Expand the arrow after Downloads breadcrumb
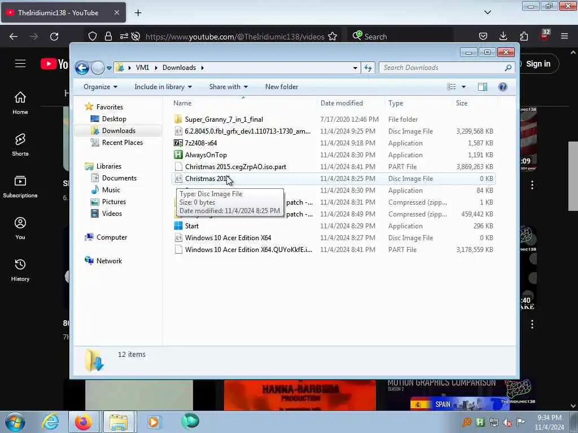Screen dimensions: 578x433 click(x=203, y=68)
